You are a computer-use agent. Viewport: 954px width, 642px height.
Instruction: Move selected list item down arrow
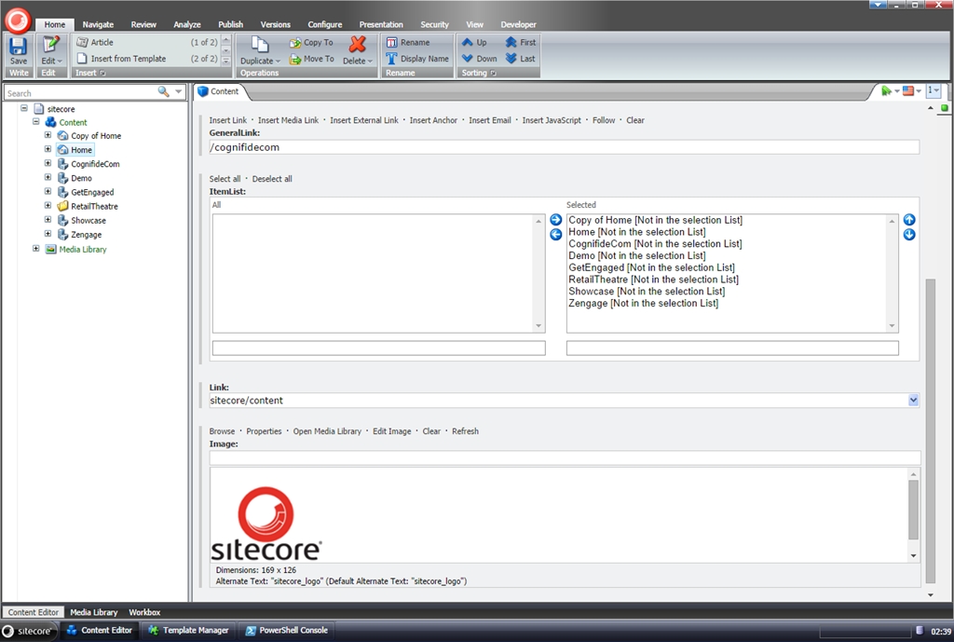[909, 234]
